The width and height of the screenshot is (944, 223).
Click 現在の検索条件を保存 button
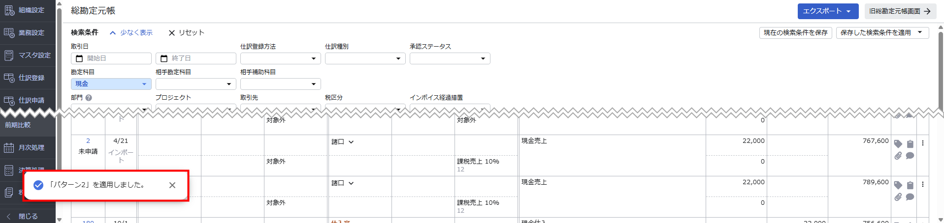click(x=795, y=32)
